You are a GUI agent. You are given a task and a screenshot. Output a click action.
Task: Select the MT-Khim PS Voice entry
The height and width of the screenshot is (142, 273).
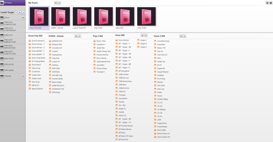(x=126, y=136)
